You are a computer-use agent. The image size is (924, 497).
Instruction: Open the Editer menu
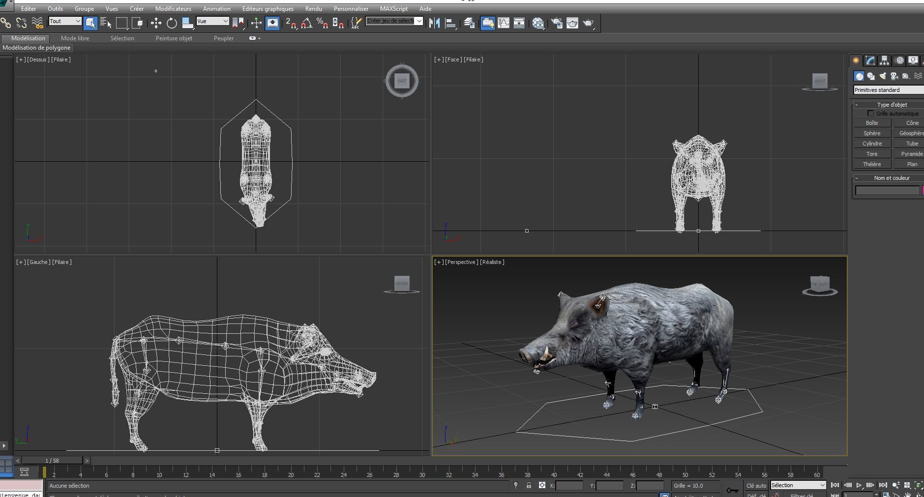click(29, 9)
